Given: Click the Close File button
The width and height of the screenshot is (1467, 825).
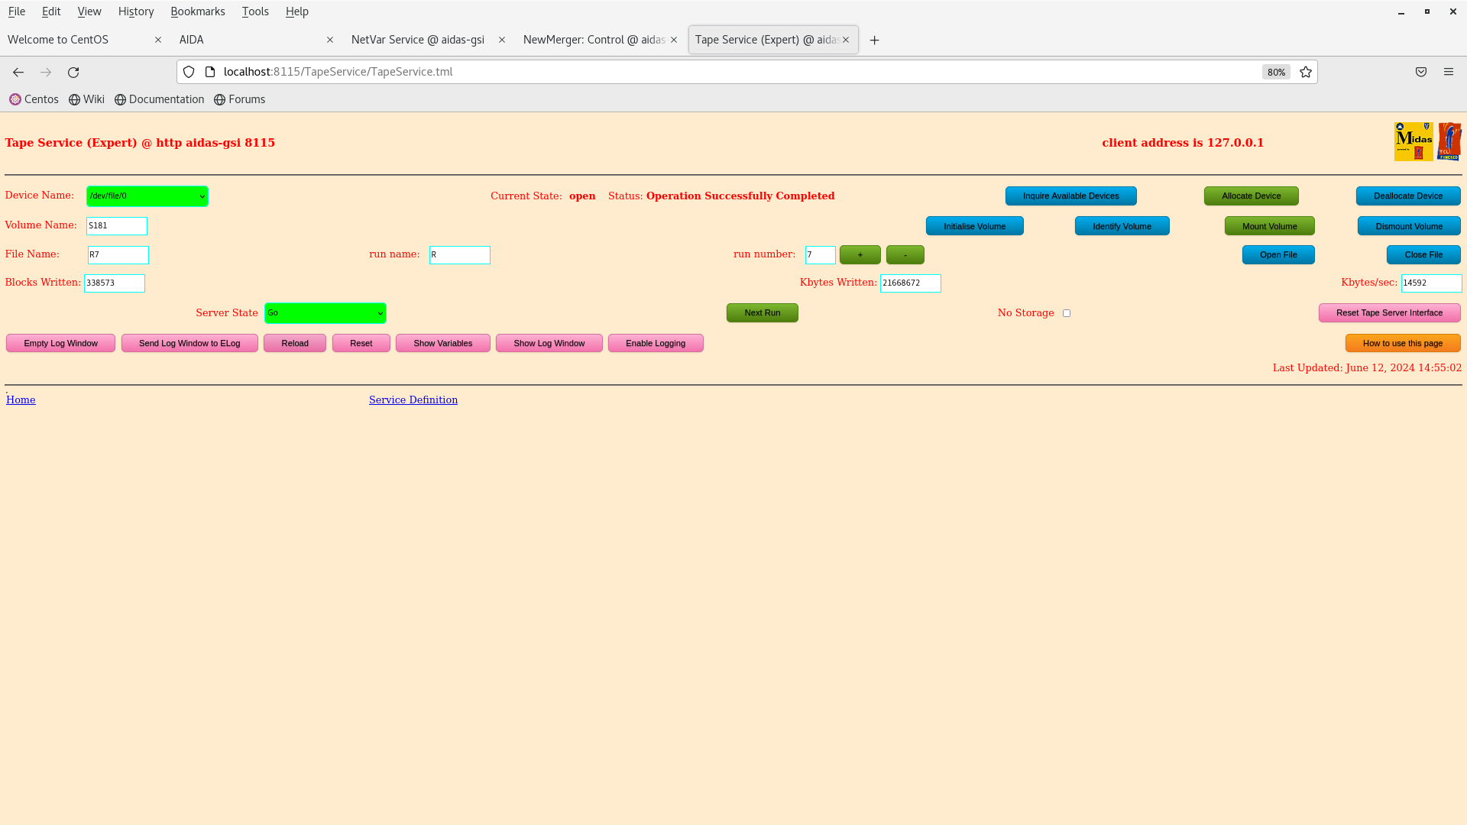Looking at the screenshot, I should 1423,254.
